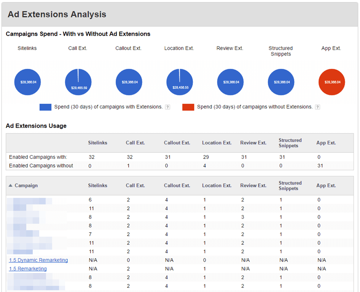The image size is (360, 292).
Task: Click the Call Ext. spend pie chart
Action: (x=78, y=82)
